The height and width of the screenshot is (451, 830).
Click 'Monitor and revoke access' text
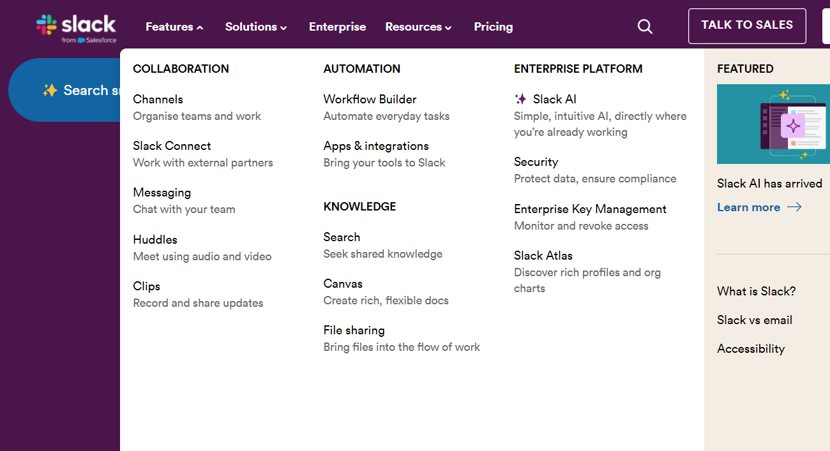(x=581, y=226)
